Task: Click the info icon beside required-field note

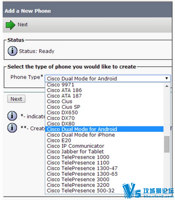Action: pyautogui.click(x=12, y=116)
